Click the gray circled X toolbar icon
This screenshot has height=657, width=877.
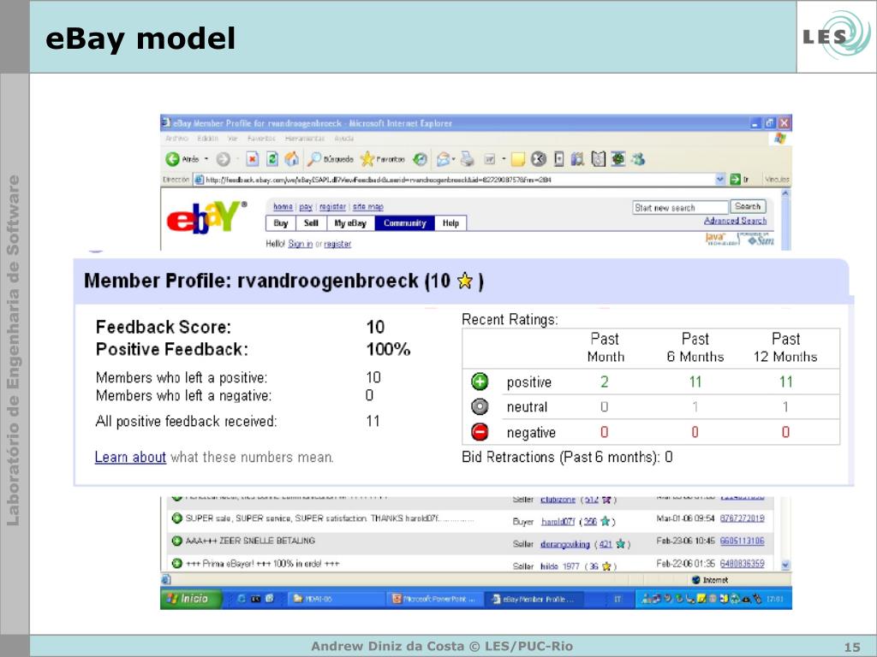[x=538, y=159]
